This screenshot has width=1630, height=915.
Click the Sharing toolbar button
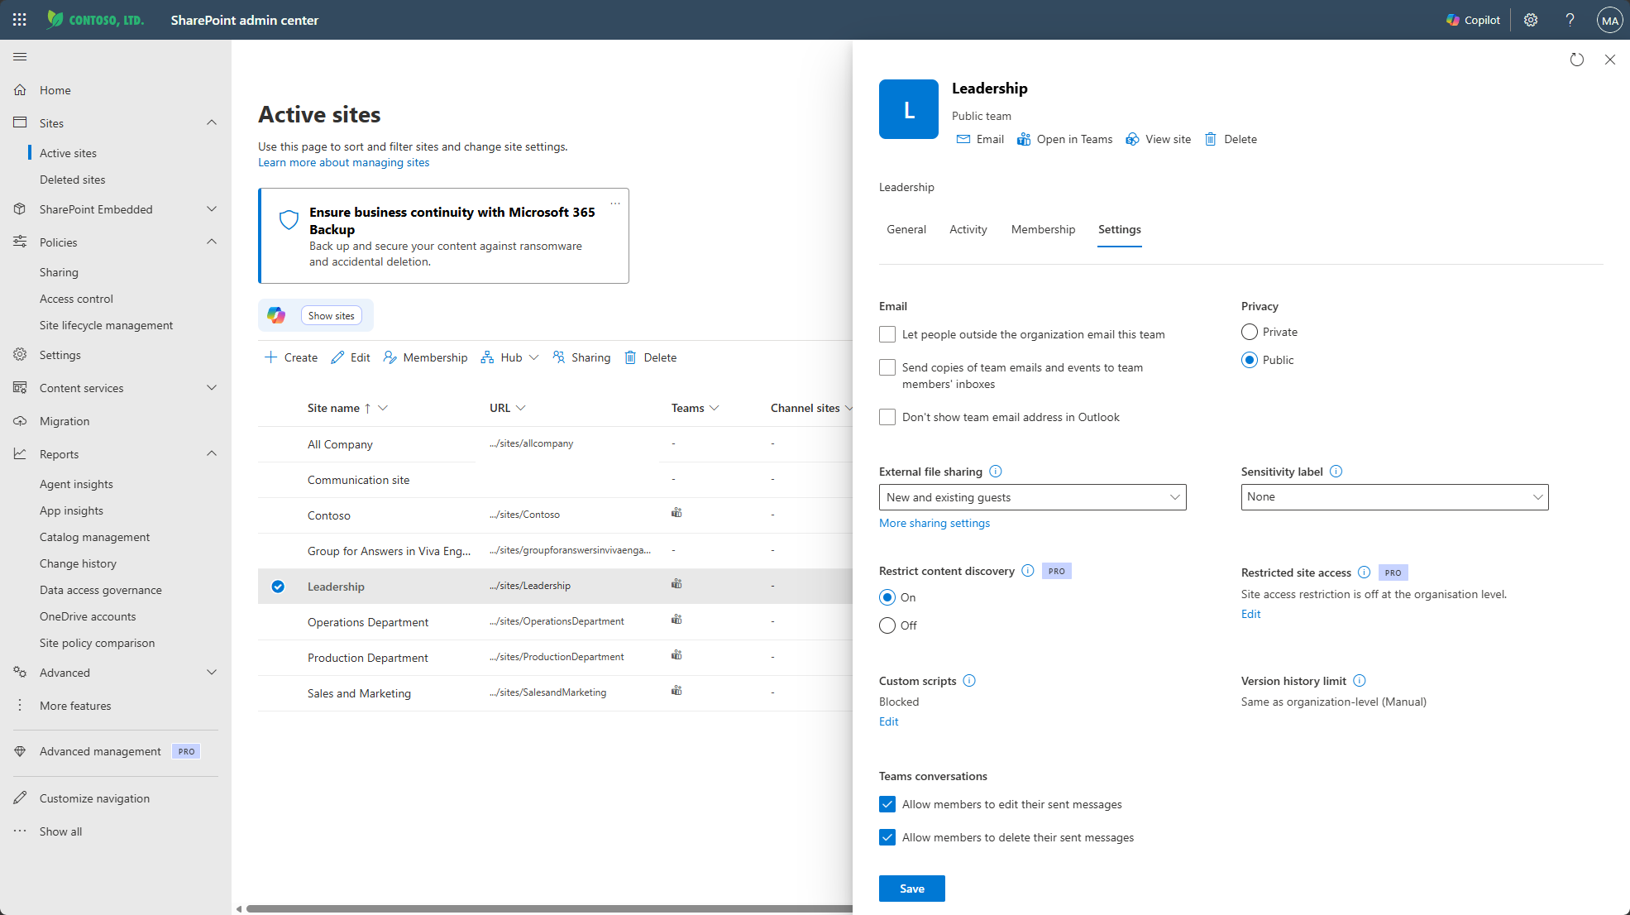coord(581,357)
